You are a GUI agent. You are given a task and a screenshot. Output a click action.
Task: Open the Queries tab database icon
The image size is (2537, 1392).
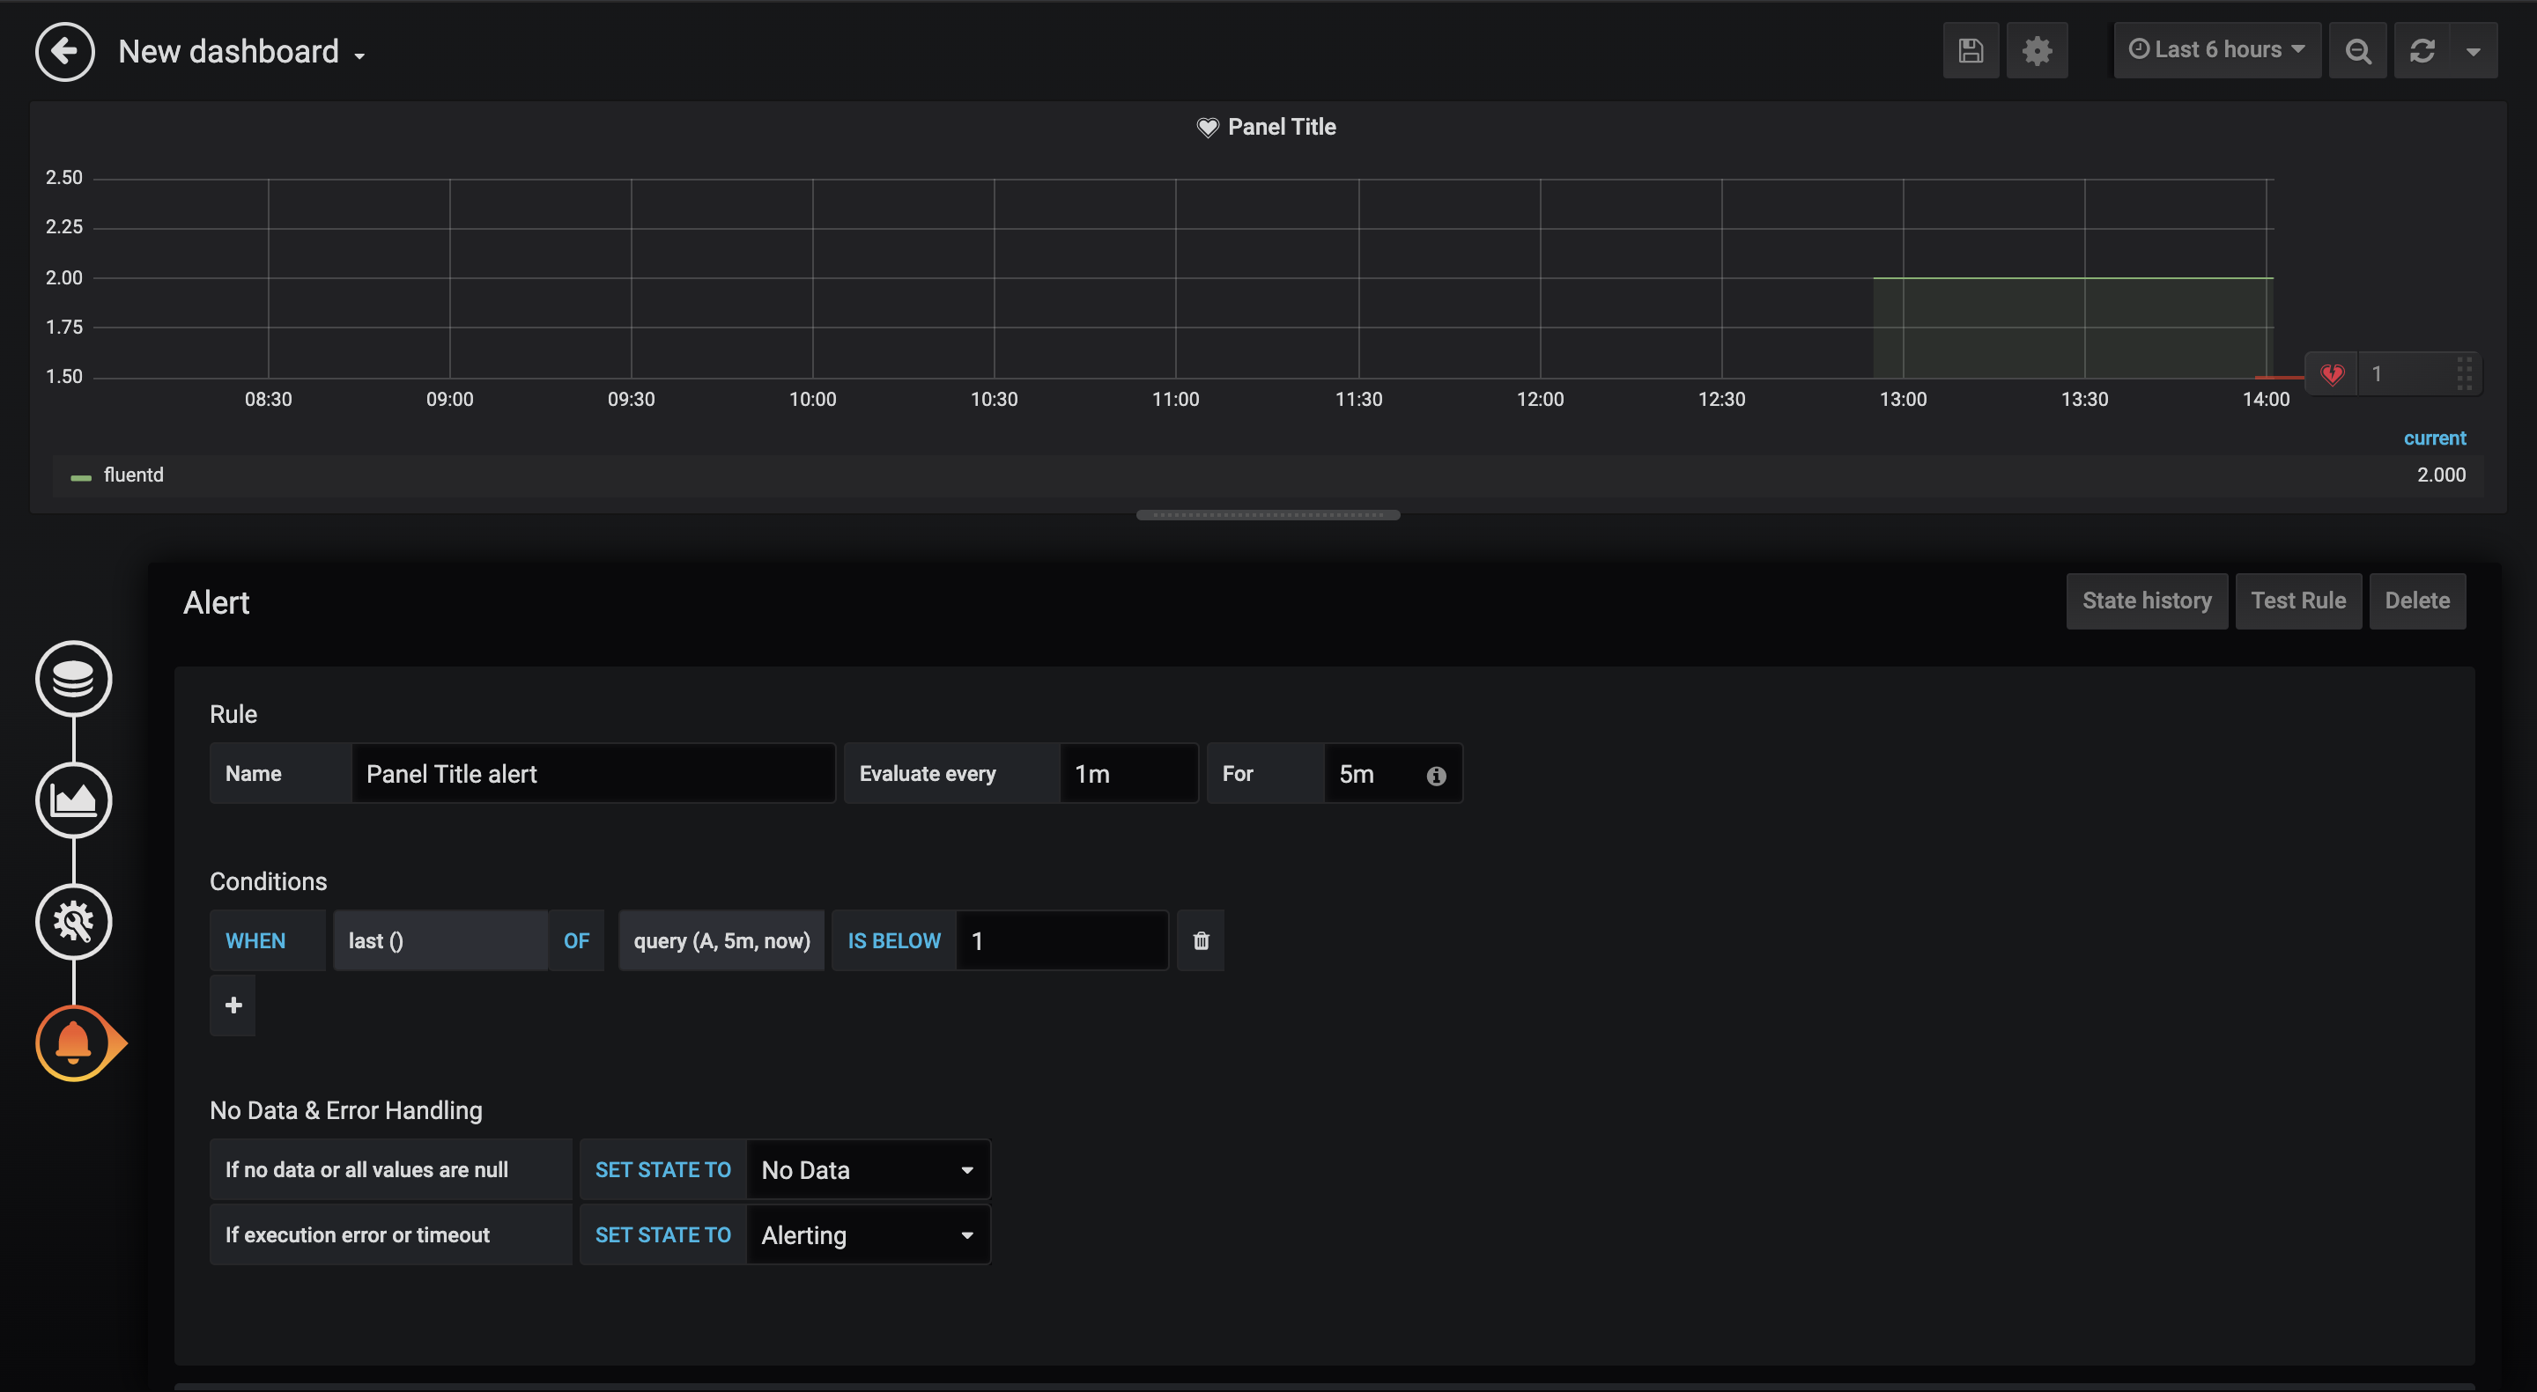(x=74, y=678)
